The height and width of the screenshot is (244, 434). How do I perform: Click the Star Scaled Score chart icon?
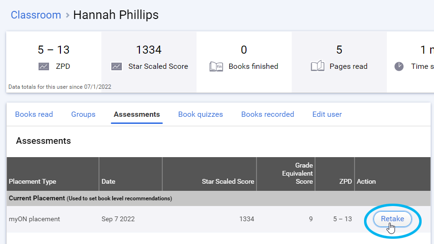tap(117, 66)
